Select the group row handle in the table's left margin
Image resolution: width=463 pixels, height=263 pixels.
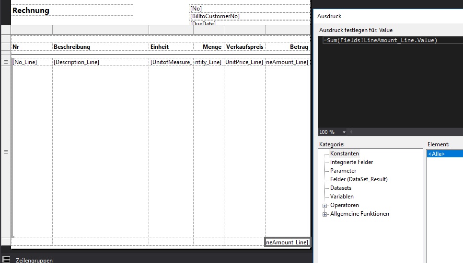[x=6, y=152]
